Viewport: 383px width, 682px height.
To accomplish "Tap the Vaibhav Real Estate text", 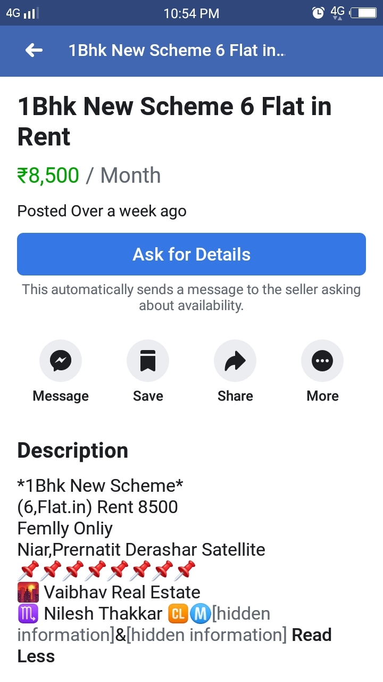I will pyautogui.click(x=122, y=592).
